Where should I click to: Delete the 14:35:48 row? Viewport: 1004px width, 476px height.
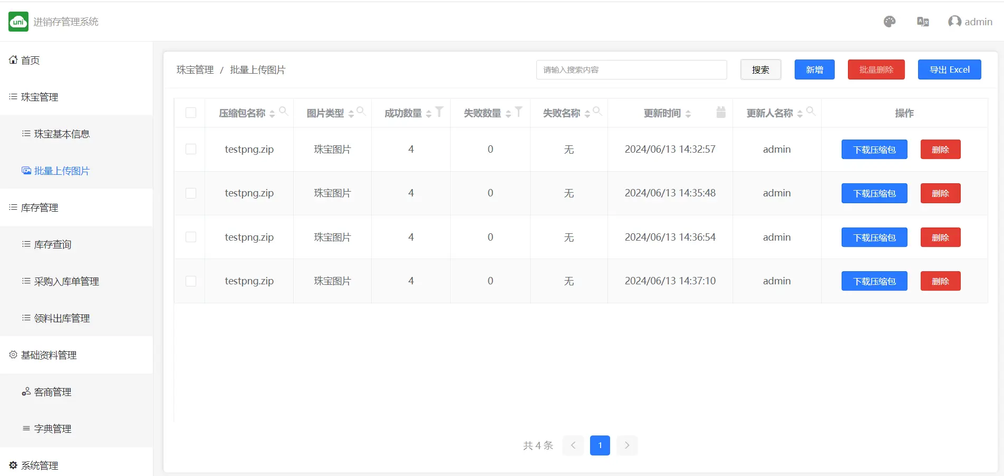pyautogui.click(x=940, y=193)
